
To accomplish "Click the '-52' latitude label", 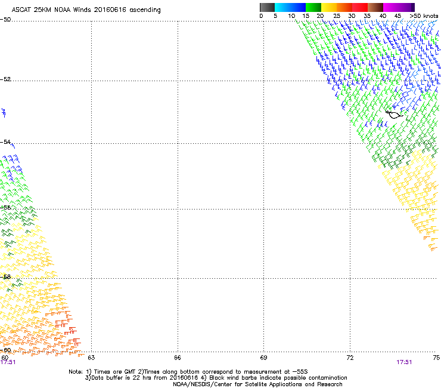I will (5, 79).
